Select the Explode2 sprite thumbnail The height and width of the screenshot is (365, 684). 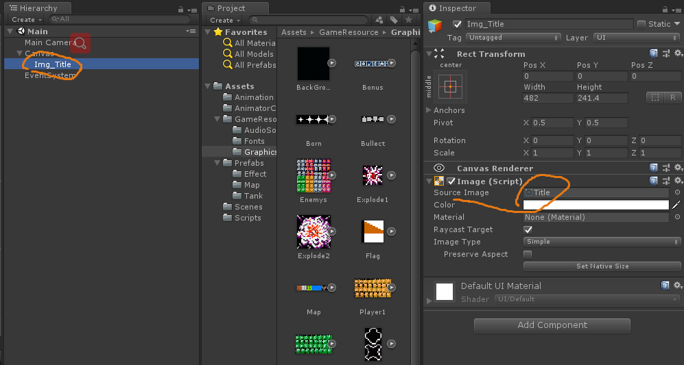pos(314,231)
